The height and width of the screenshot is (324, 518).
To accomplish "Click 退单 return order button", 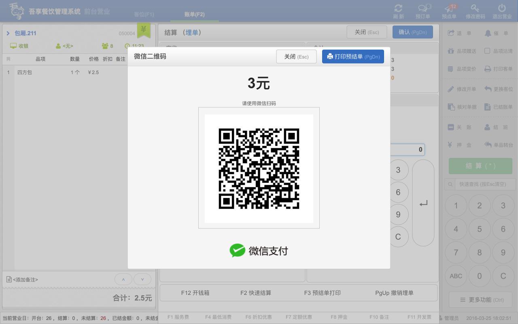I will (459, 33).
